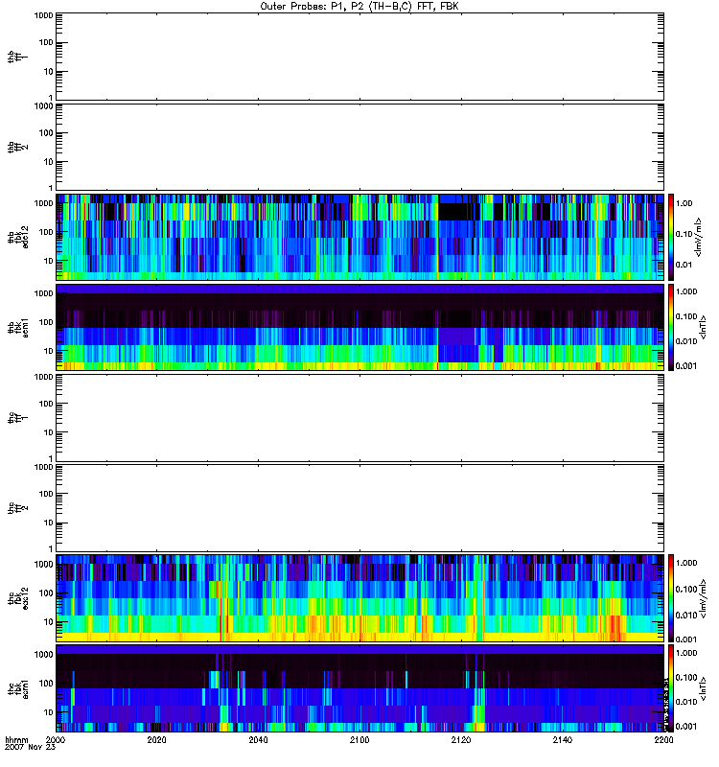This screenshot has width=719, height=767.
Task: Click the thc fff 2 plot frame
Action: pos(360,508)
